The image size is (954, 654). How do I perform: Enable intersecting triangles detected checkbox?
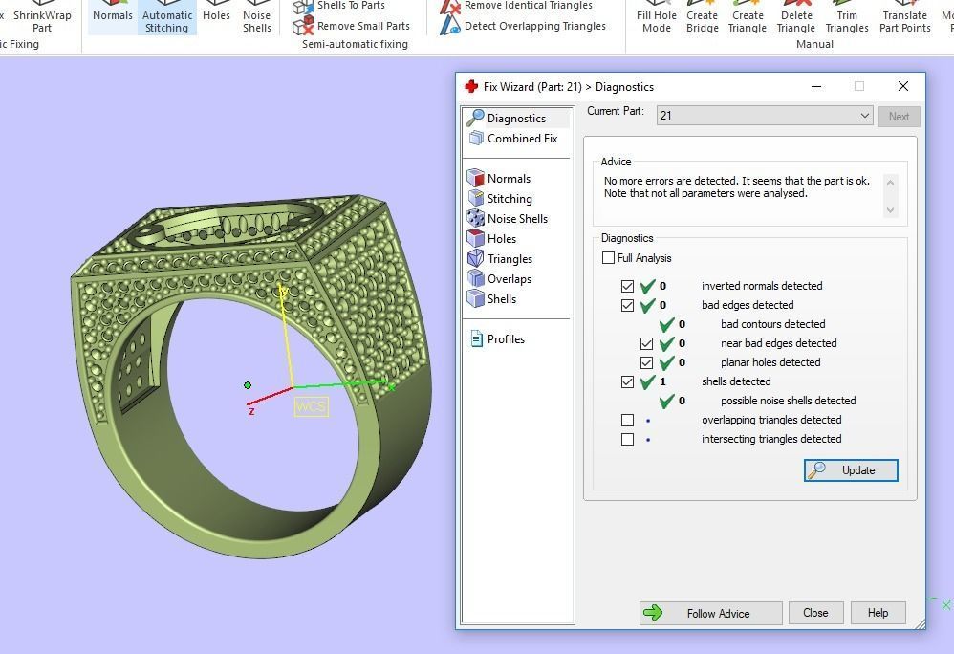(627, 439)
